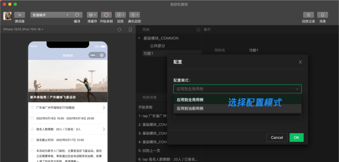Open the 配置模式 combo box

coord(237,89)
